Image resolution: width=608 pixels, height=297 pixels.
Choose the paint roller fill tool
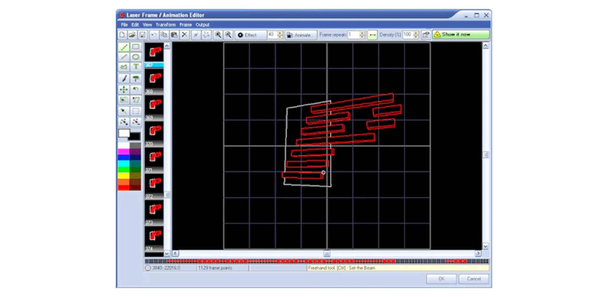(136, 79)
